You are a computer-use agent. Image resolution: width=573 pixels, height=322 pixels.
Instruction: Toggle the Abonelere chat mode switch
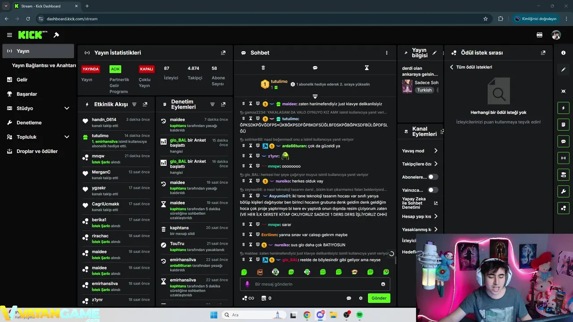432,177
